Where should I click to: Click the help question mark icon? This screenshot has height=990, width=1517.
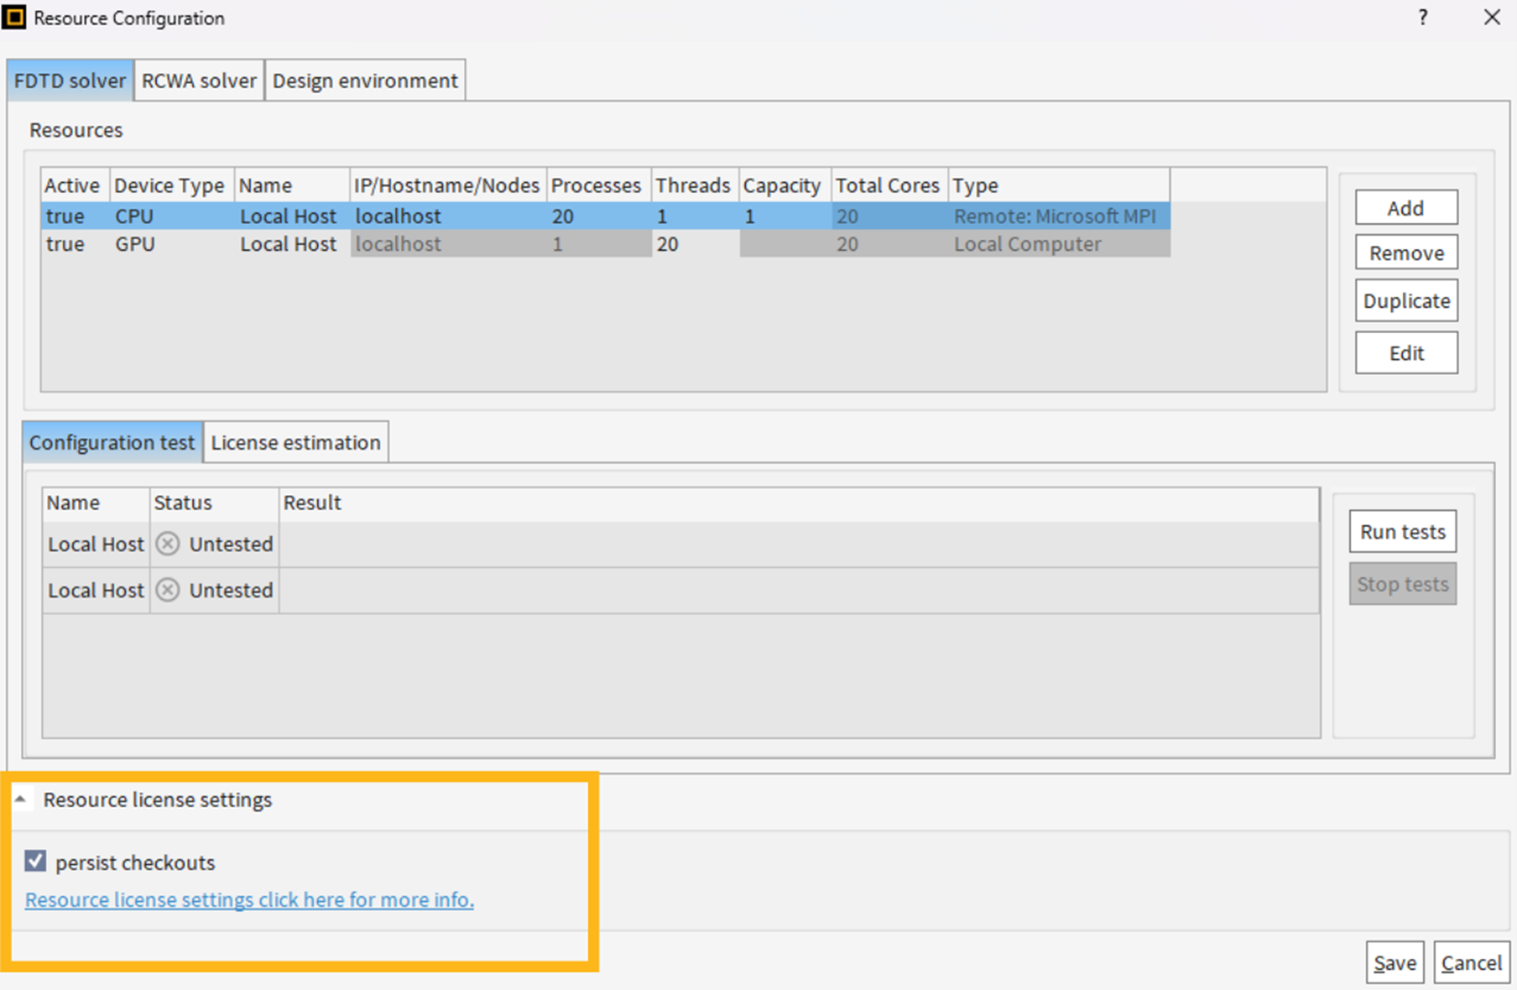[x=1422, y=17]
